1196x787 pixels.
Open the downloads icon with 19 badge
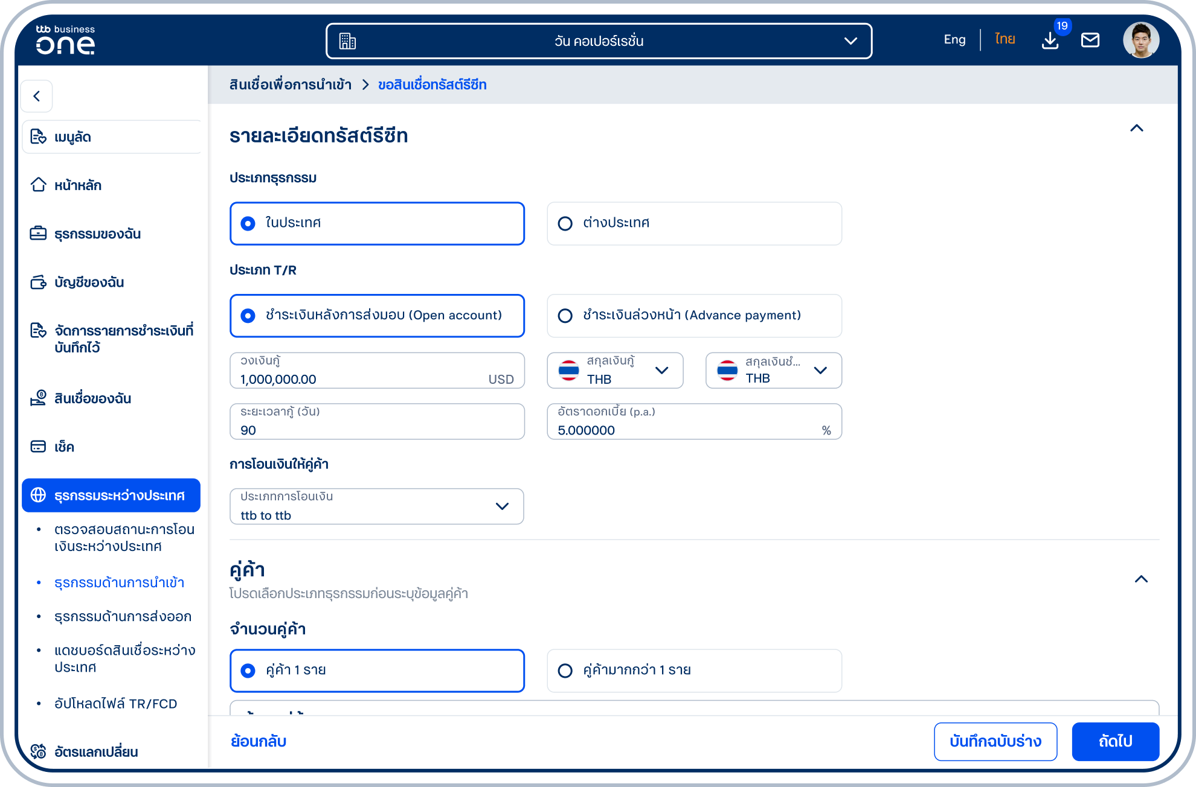[x=1050, y=40]
